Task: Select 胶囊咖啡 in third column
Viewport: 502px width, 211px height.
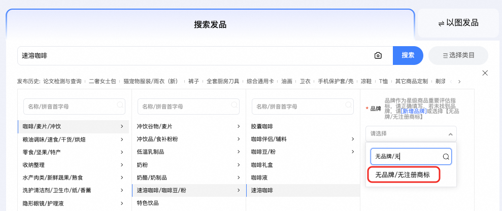Action: pos(303,127)
